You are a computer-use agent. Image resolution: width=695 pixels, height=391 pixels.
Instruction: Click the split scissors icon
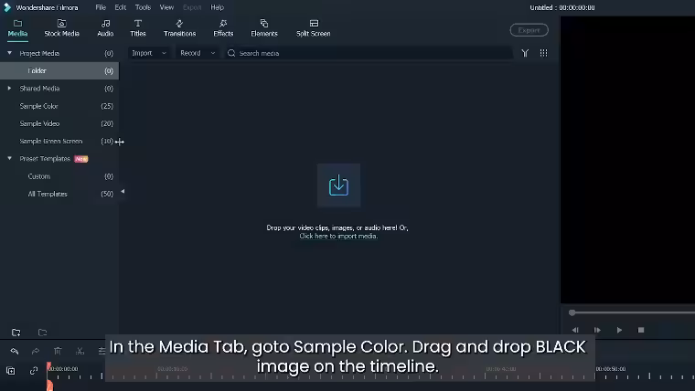80,351
